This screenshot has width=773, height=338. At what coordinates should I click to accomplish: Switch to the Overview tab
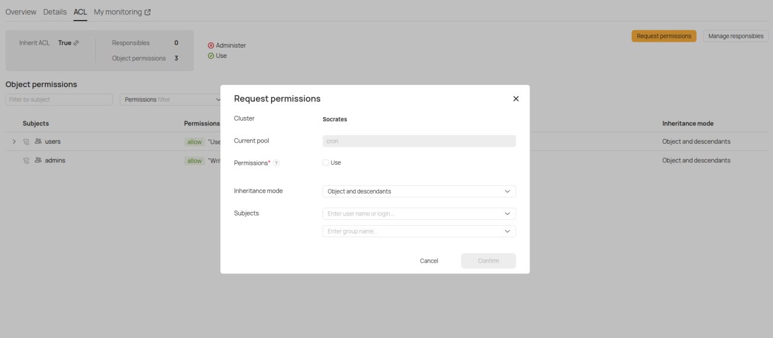(x=21, y=12)
